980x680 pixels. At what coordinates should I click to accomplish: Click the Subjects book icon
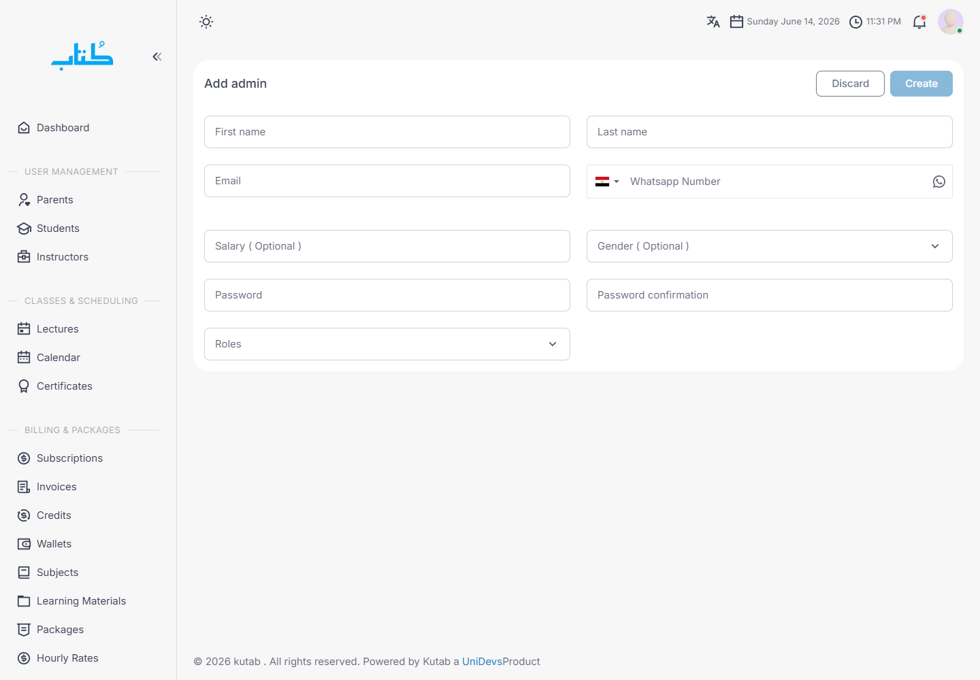click(x=24, y=573)
